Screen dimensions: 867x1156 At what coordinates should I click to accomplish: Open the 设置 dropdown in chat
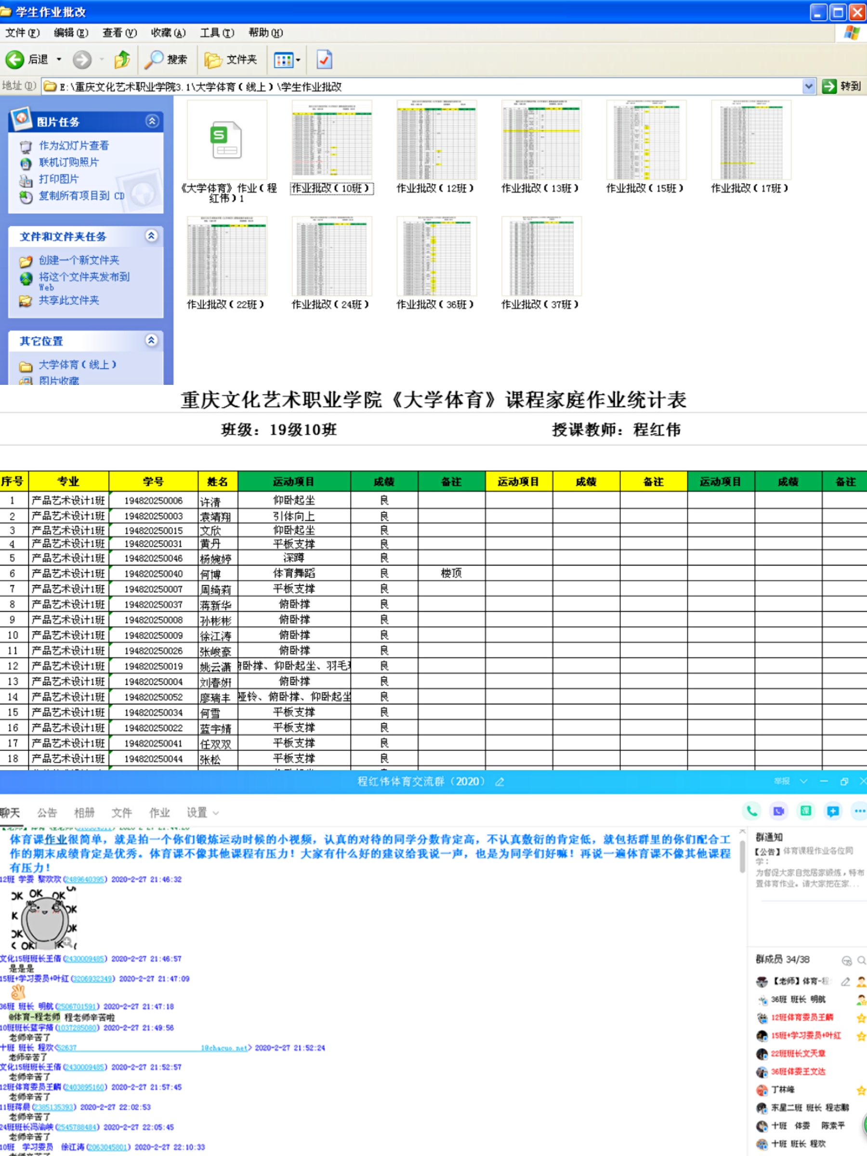pyautogui.click(x=203, y=813)
